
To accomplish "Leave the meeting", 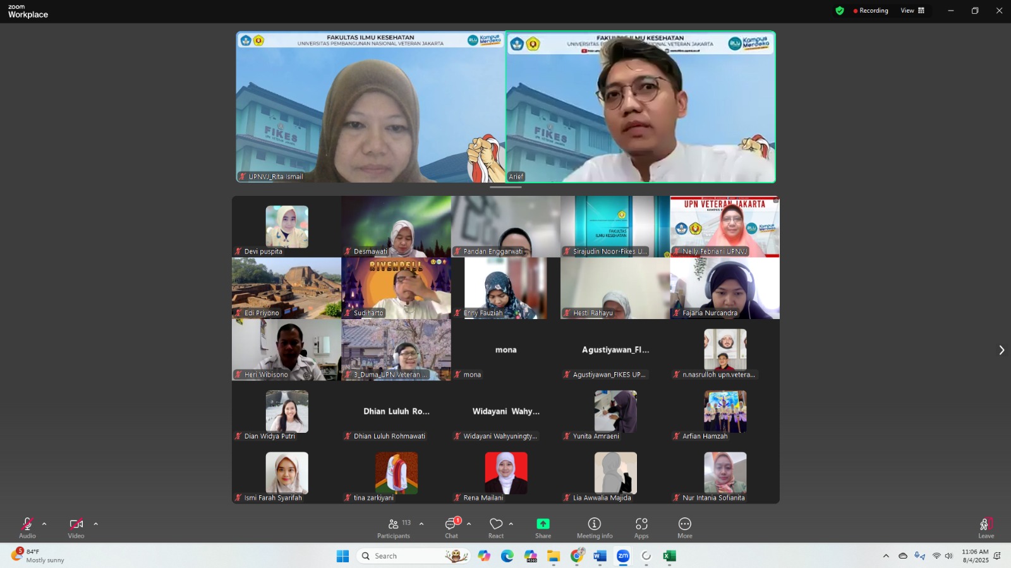I will [986, 528].
